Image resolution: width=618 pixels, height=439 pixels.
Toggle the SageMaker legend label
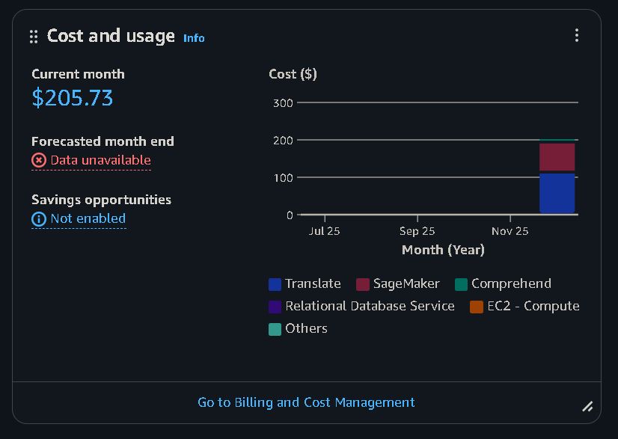[x=406, y=283]
